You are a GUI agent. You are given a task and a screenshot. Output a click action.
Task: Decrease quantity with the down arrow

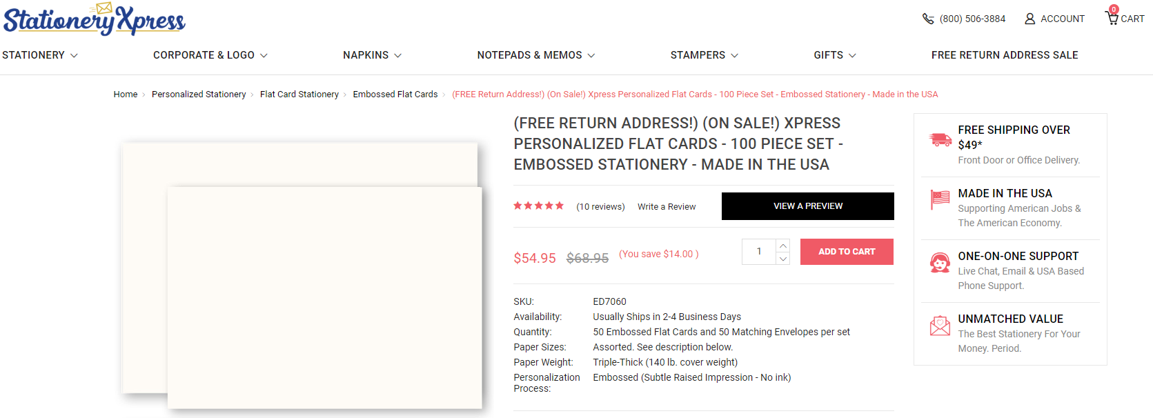783,259
